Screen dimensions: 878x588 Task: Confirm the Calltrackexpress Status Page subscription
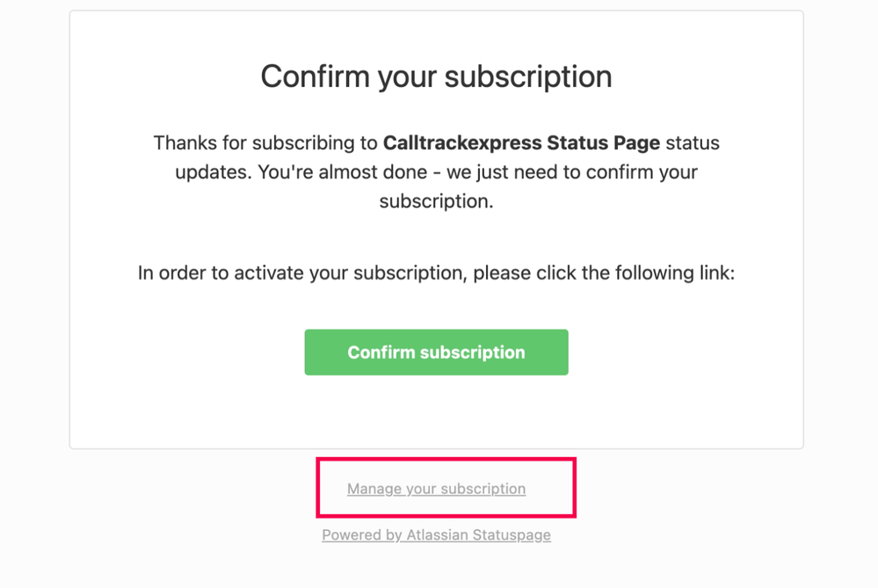coord(436,352)
